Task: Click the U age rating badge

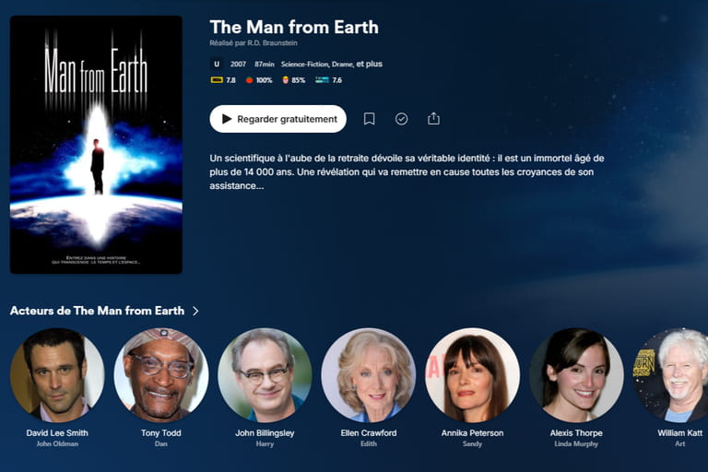Action: tap(217, 65)
